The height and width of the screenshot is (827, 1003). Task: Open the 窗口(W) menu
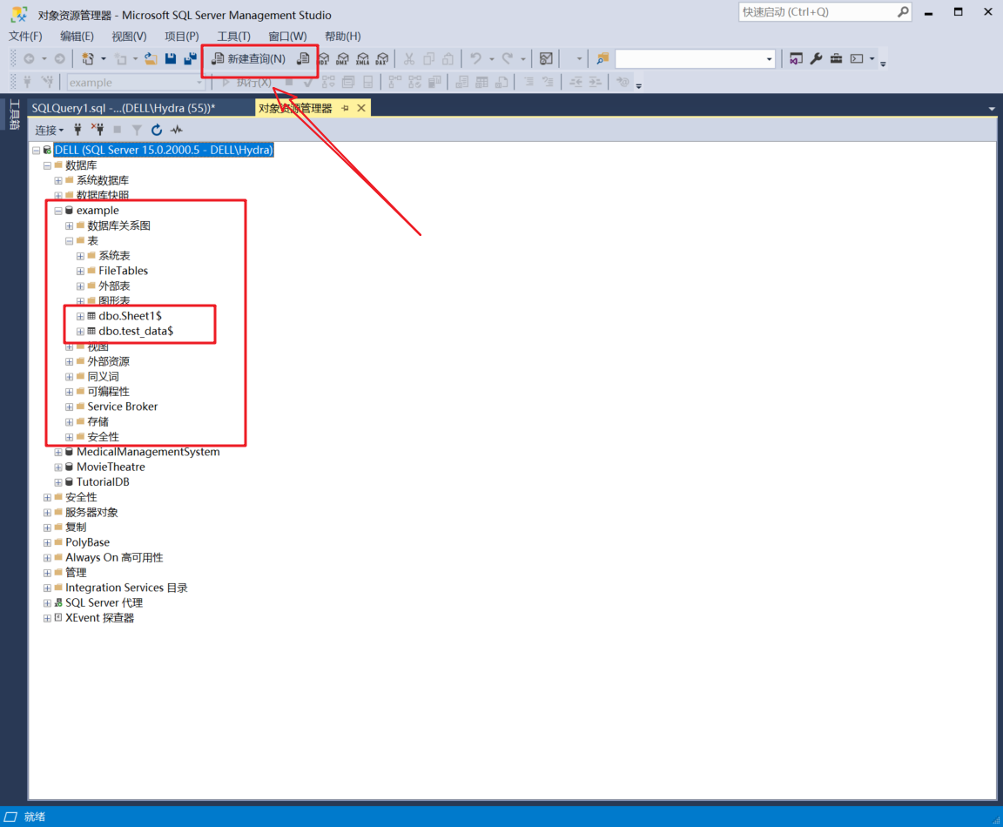288,37
